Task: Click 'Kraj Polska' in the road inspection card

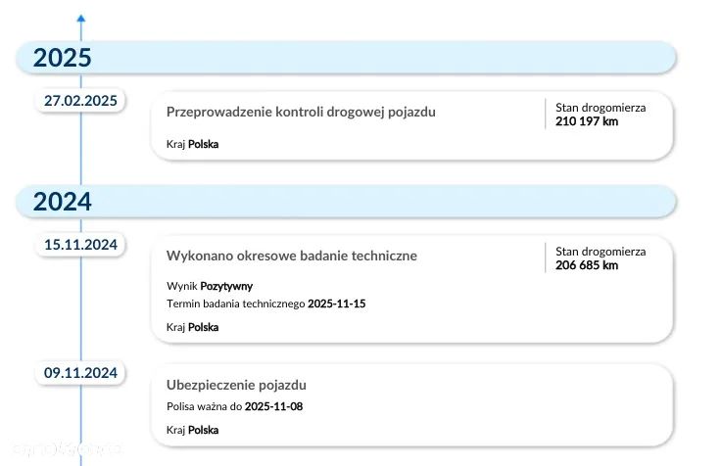Action: pyautogui.click(x=192, y=144)
